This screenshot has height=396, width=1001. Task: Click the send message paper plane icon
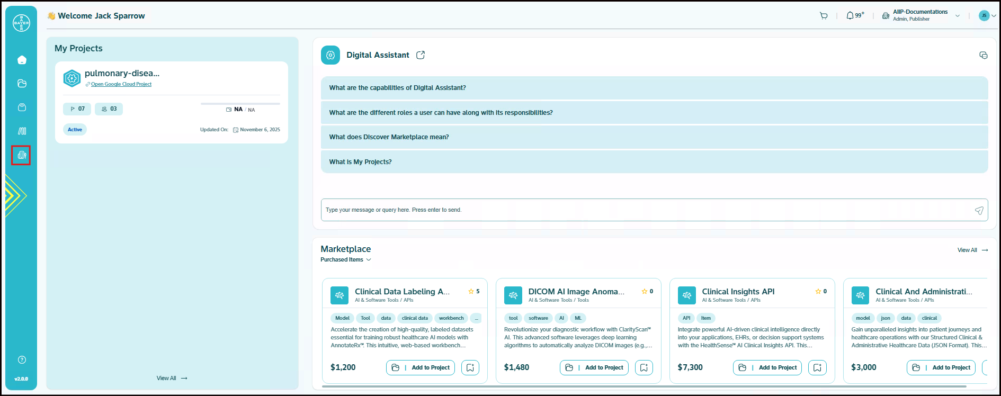point(979,210)
